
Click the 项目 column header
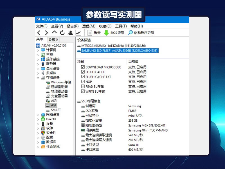[80, 61]
